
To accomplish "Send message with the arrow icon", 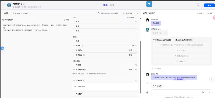I will click(210, 92).
